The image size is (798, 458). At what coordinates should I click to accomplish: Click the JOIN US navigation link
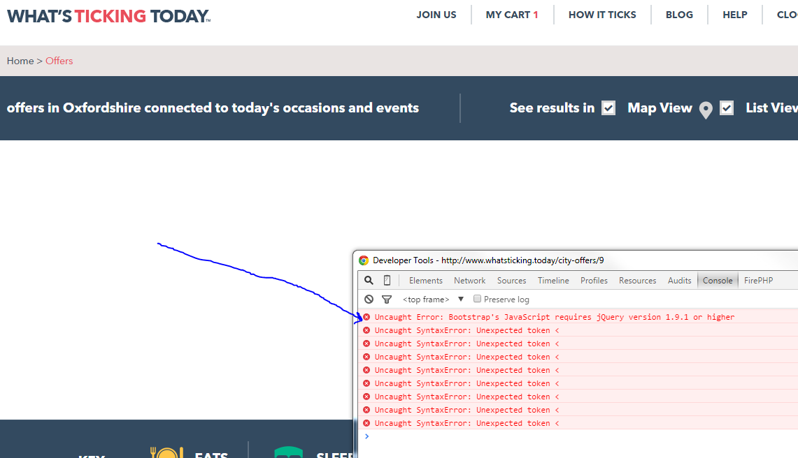(436, 15)
